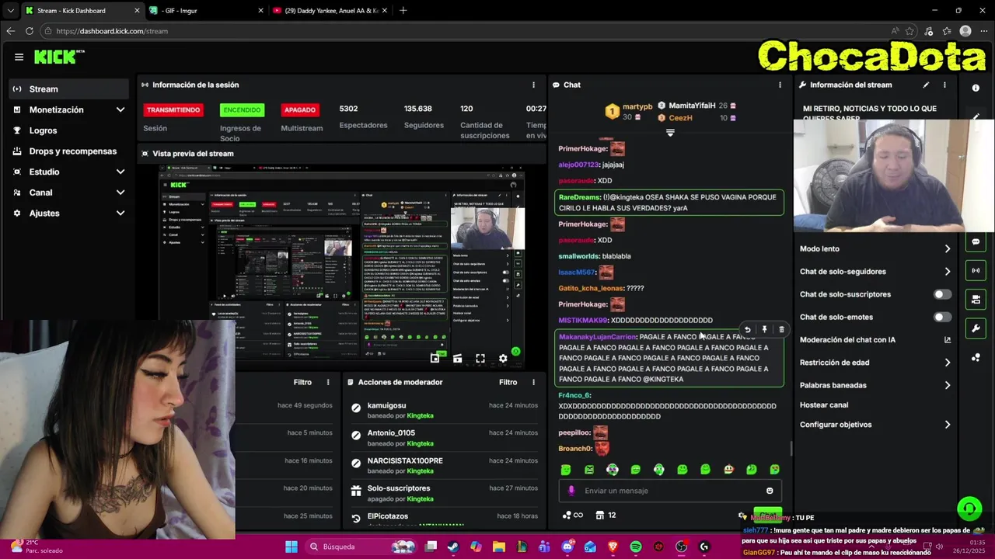Open Información de la sesión options menu

click(x=533, y=85)
